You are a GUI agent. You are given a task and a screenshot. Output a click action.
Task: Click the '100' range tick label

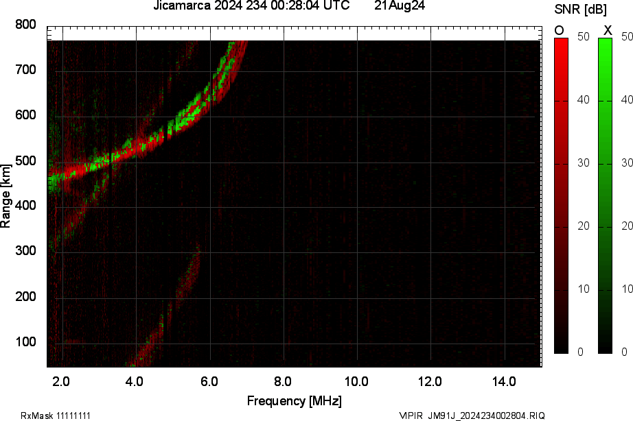tap(25, 341)
